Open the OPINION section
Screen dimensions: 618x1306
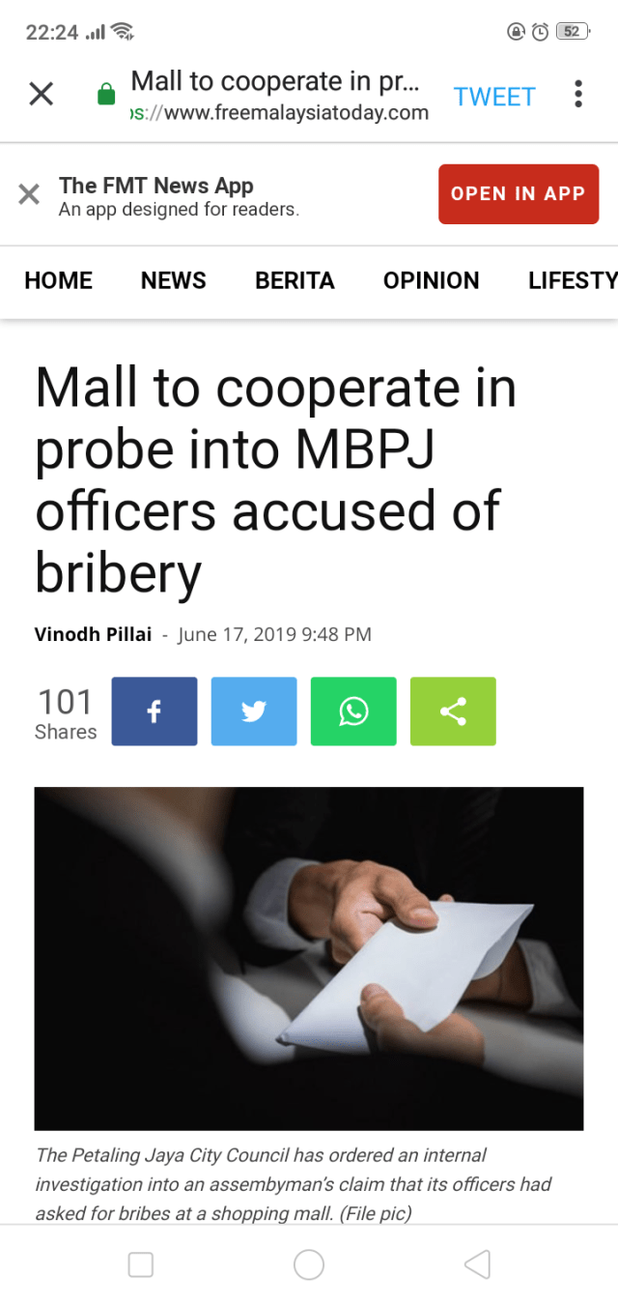pyautogui.click(x=432, y=280)
